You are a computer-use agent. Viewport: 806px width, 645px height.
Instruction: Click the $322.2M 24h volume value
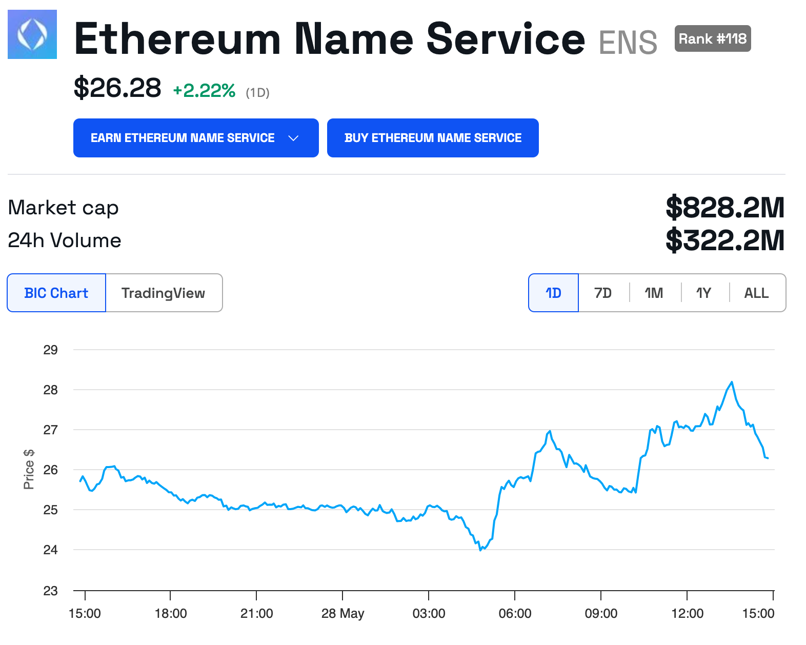(725, 240)
